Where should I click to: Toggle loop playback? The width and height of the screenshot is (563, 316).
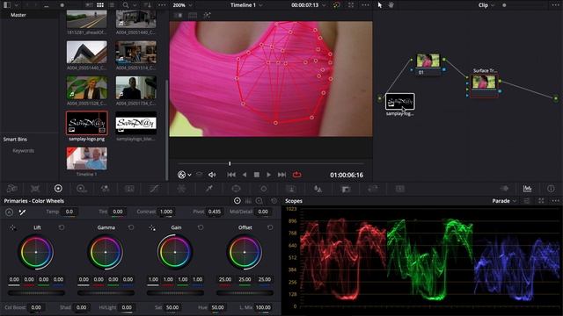pos(297,175)
